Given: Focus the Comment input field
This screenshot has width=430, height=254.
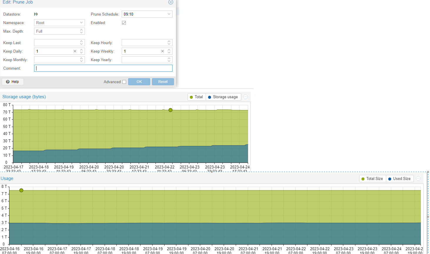Looking at the screenshot, I should [x=103, y=68].
